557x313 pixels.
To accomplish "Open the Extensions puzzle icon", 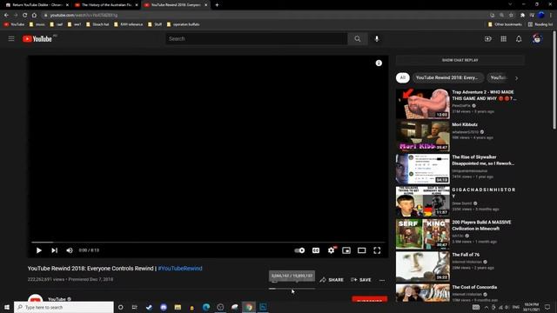I will tap(522, 16).
